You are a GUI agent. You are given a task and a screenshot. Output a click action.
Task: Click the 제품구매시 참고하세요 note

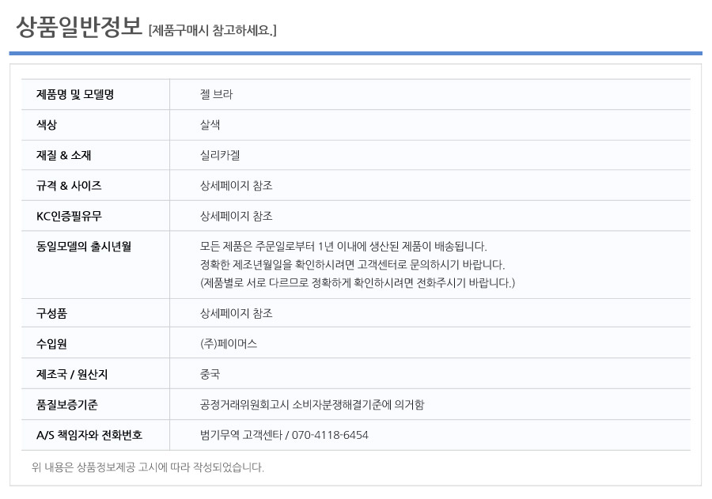pyautogui.click(x=213, y=30)
